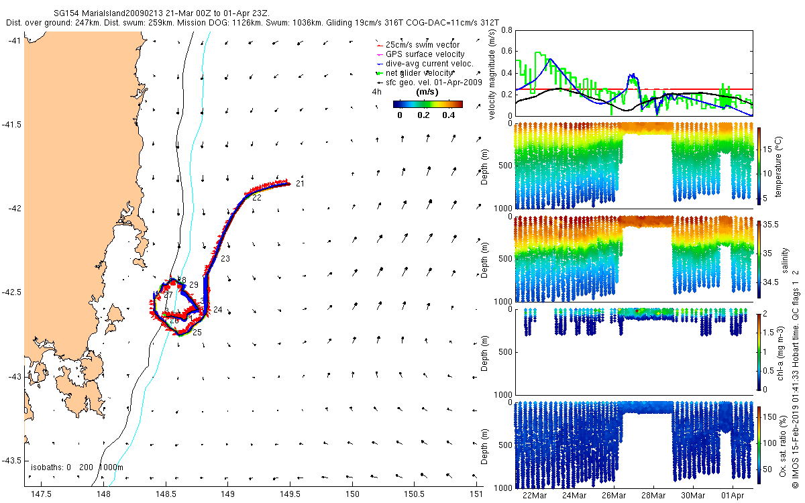Click the track day marker 21
805x503 pixels.
pyautogui.click(x=300, y=184)
